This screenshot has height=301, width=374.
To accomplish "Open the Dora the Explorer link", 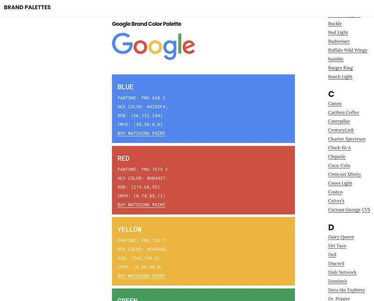I will [346, 290].
